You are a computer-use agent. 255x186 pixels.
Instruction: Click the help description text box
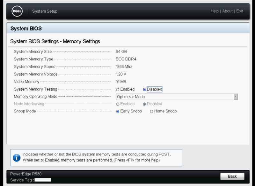(x=96, y=158)
